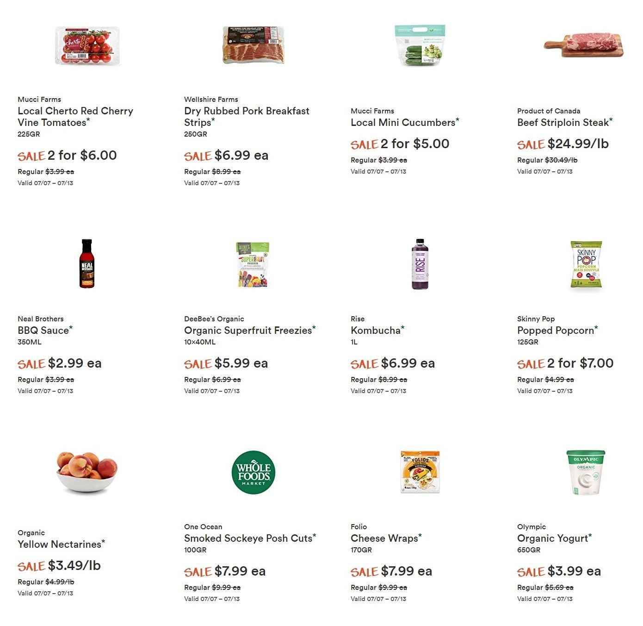The image size is (643, 626).
Task: Open the Local Cherto Red Cherry Vine Tomatoes title
Action: coord(75,117)
